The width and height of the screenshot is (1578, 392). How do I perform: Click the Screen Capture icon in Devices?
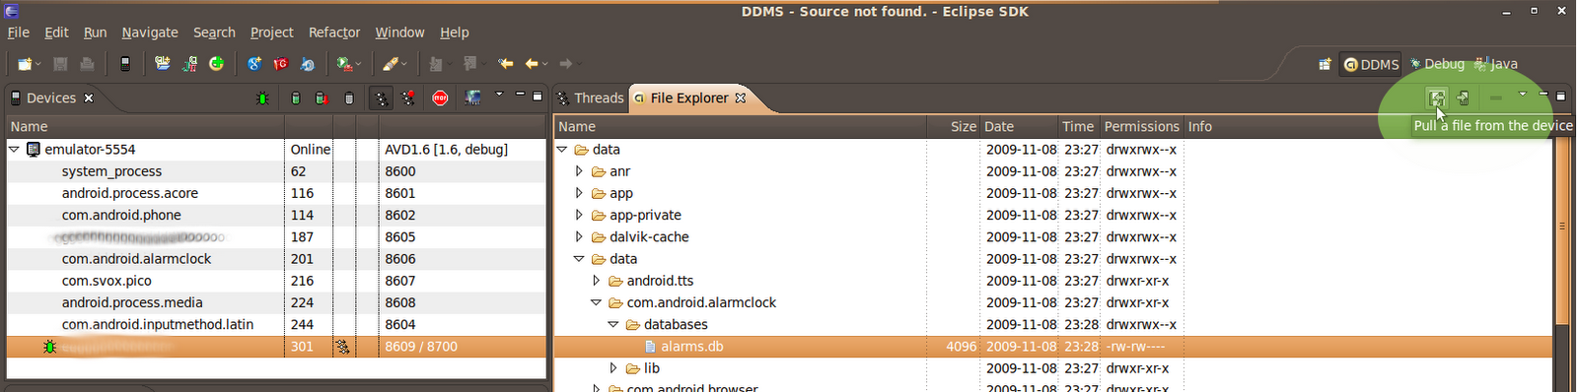pyautogui.click(x=473, y=98)
